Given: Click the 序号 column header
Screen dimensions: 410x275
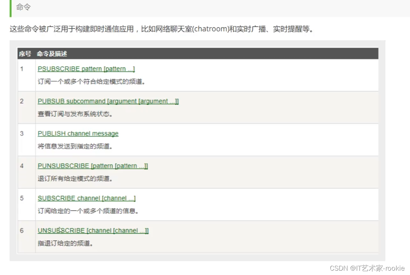Looking at the screenshot, I should [25, 54].
